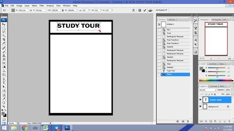The width and height of the screenshot is (234, 131).
Task: Select the Magic Wand tool
Action: (x=4, y=36)
